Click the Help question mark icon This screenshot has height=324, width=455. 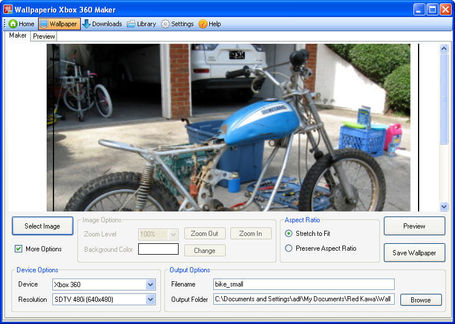[203, 24]
